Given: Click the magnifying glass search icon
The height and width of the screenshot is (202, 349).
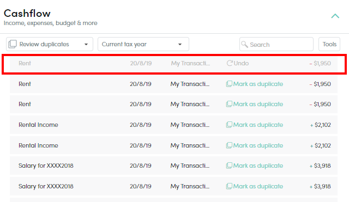Looking at the screenshot, I should click(245, 45).
